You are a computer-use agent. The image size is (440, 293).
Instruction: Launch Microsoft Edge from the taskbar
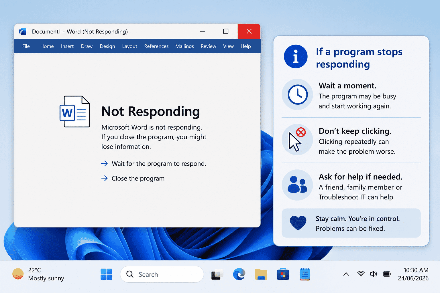pyautogui.click(x=239, y=274)
